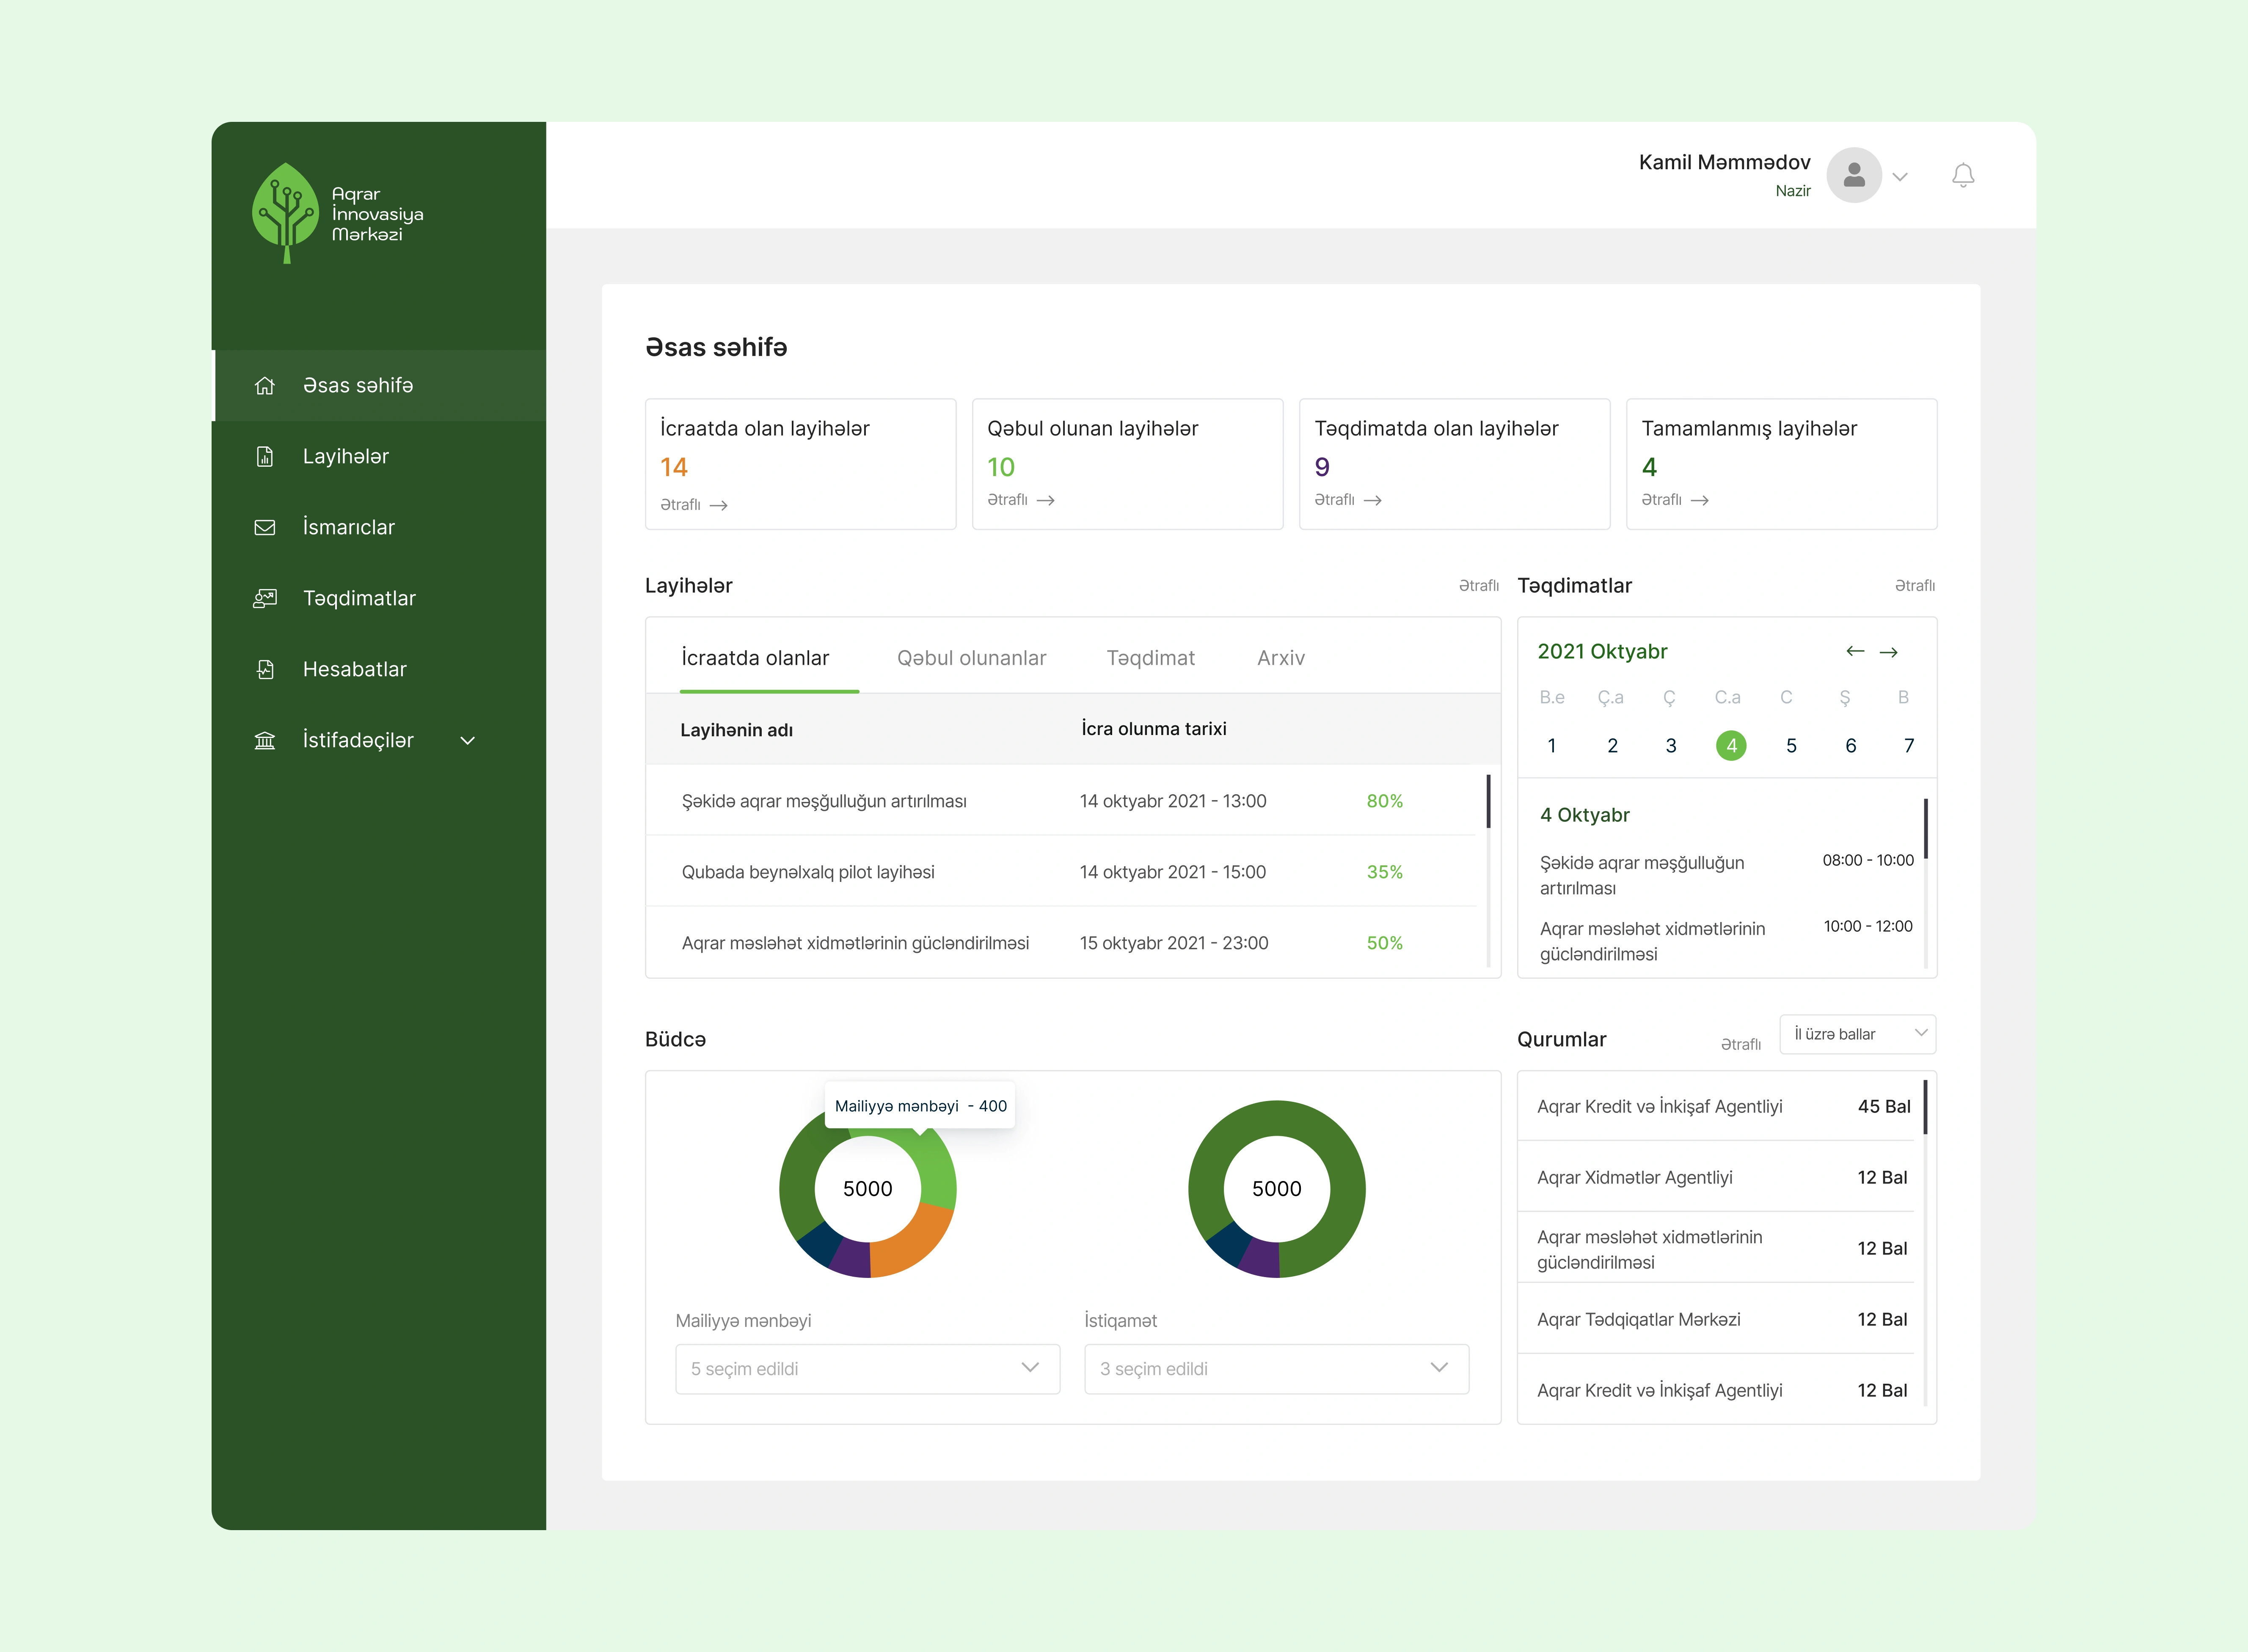Open the İl üzrə ballar dropdown

tap(1857, 1034)
